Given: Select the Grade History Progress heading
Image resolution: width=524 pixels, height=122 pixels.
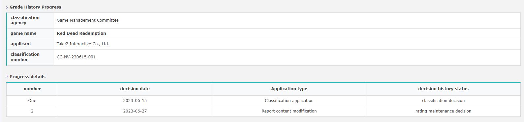Looking at the screenshot, I should pos(35,7).
